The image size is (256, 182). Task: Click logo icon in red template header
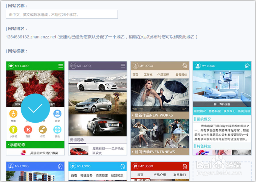pyautogui.click(x=136, y=166)
